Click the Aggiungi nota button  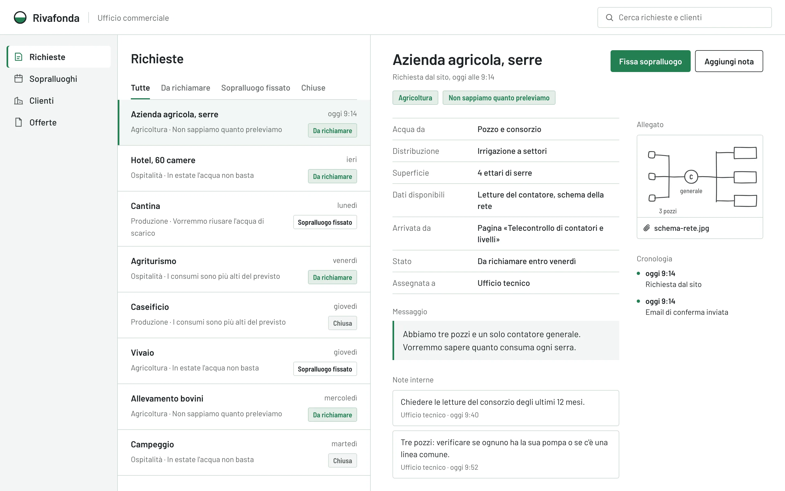pos(729,61)
